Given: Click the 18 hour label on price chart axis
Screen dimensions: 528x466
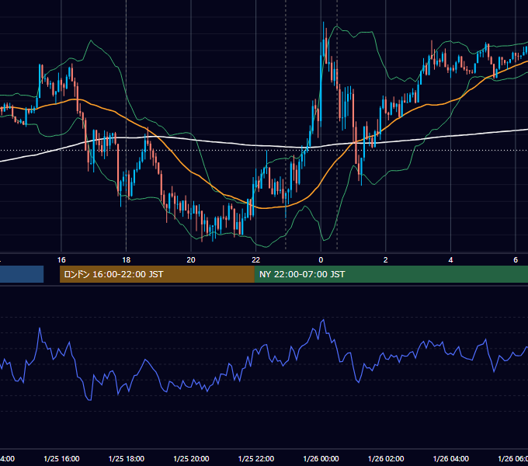Looking at the screenshot, I should coord(127,260).
